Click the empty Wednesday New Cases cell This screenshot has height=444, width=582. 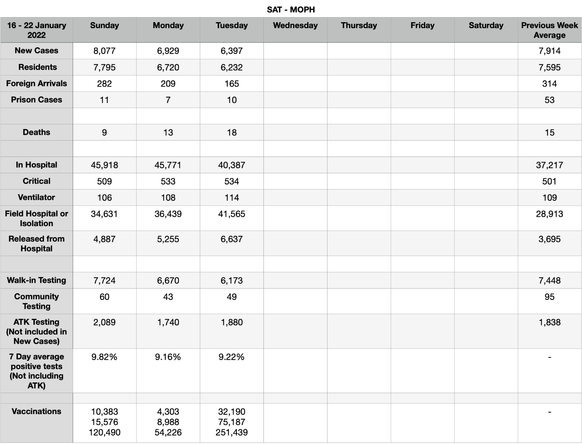coord(295,51)
